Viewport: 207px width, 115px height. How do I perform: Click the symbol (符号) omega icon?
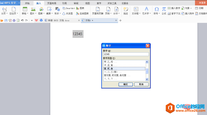click(x=157, y=9)
